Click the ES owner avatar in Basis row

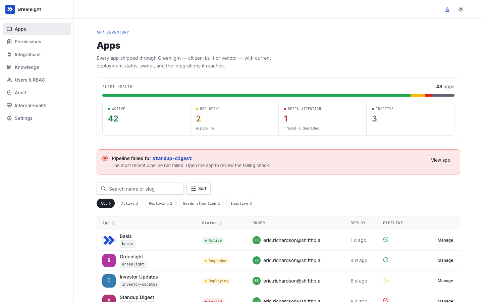pyautogui.click(x=257, y=240)
